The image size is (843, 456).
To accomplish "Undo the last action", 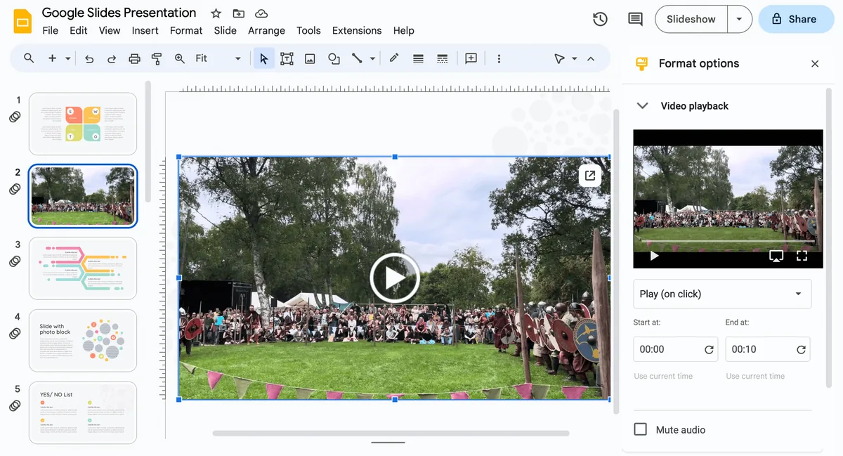I will pyautogui.click(x=89, y=58).
